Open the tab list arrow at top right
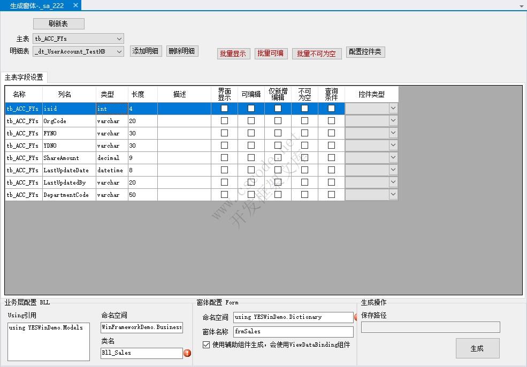This screenshot has width=527, height=367. tap(521, 6)
